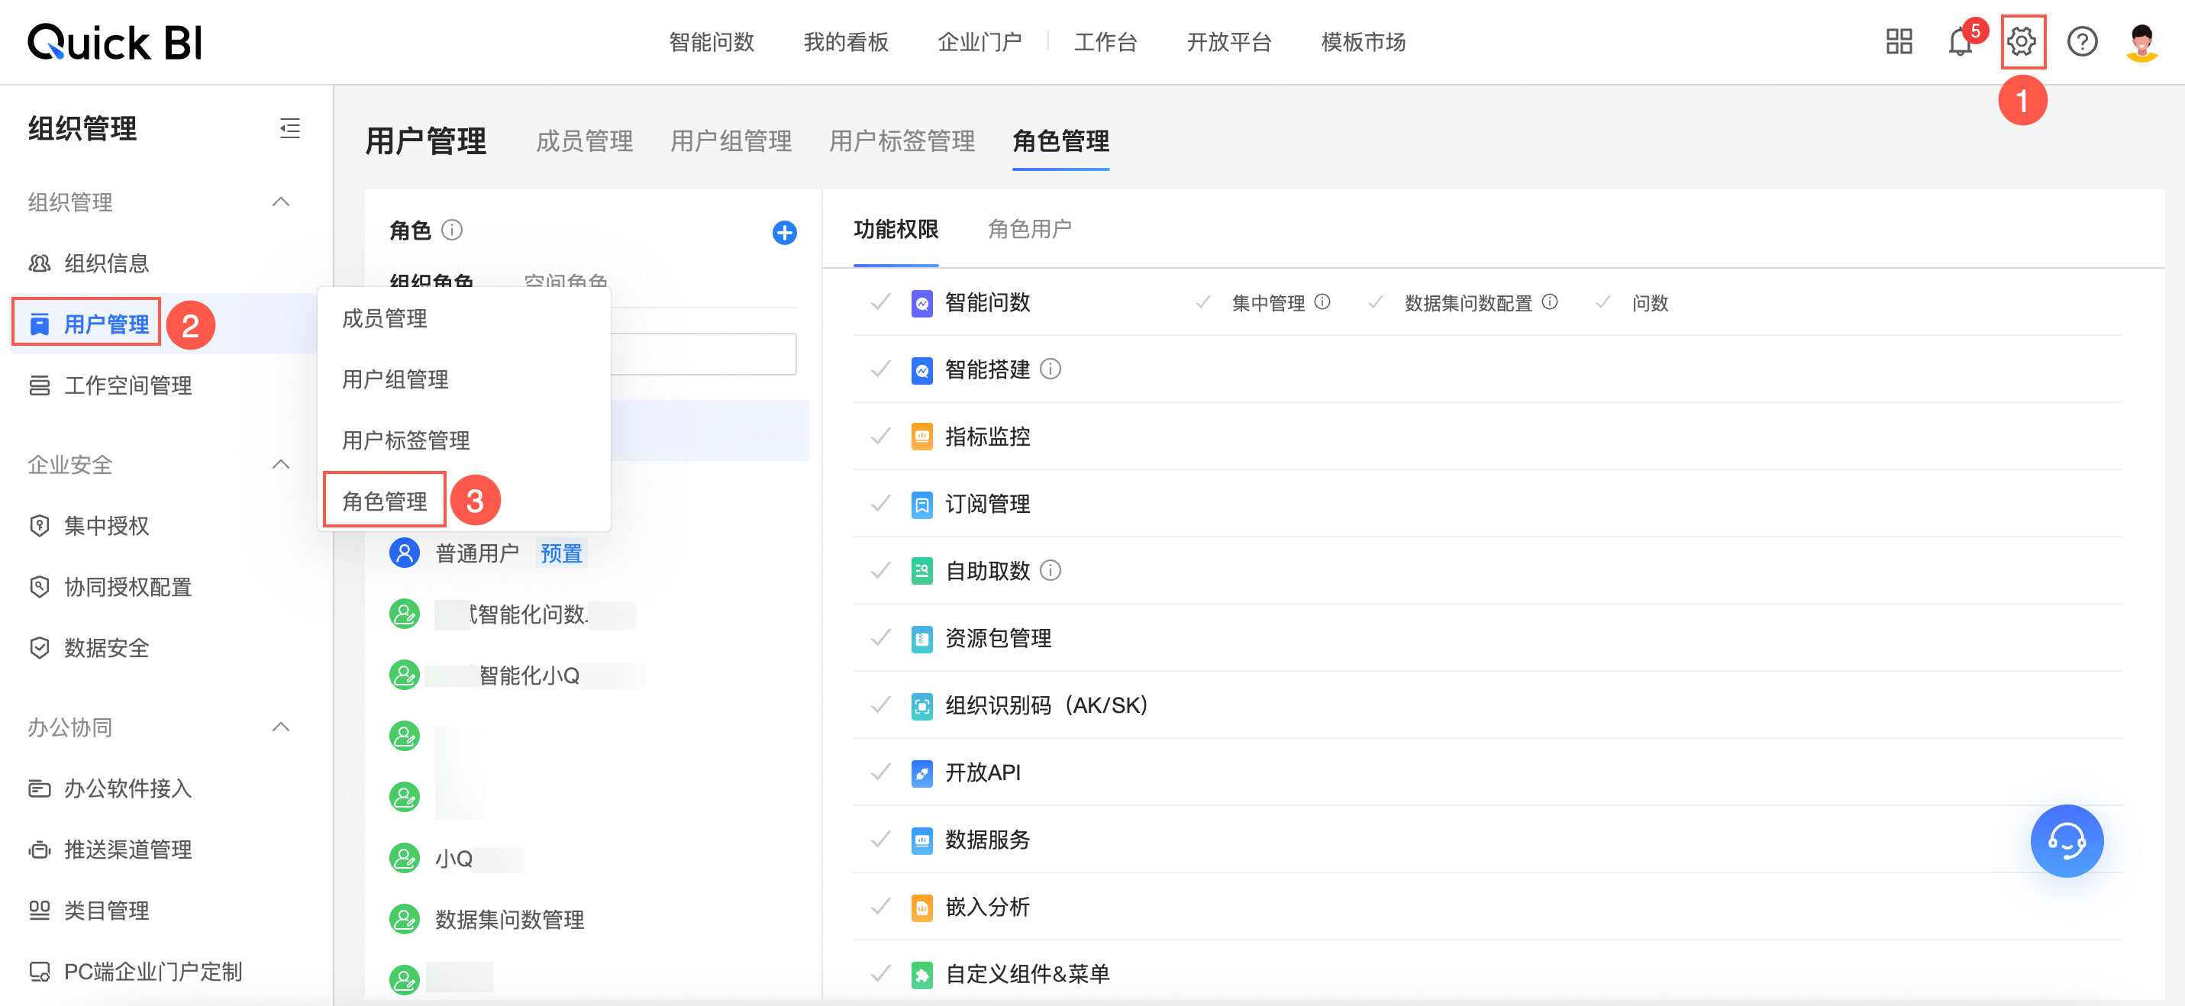Toggle the 数据集问数配置 checkmark
The image size is (2185, 1006).
pyautogui.click(x=1376, y=302)
